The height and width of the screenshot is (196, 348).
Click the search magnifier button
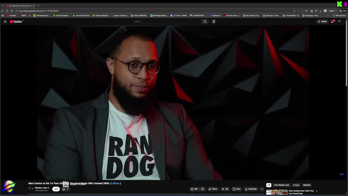pyautogui.click(x=205, y=22)
